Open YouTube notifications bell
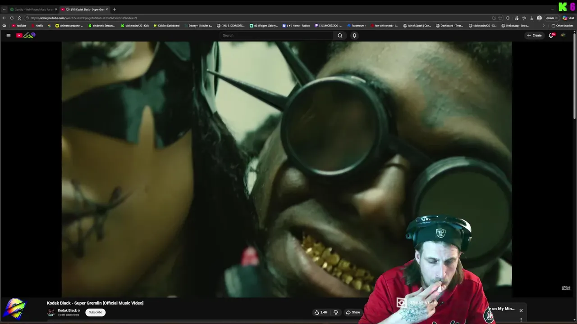The width and height of the screenshot is (577, 324). (551, 36)
